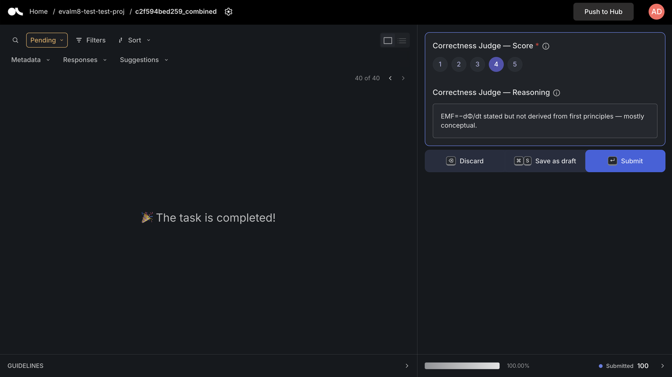The width and height of the screenshot is (672, 377).
Task: Click into the Reasoning text field
Action: (545, 121)
